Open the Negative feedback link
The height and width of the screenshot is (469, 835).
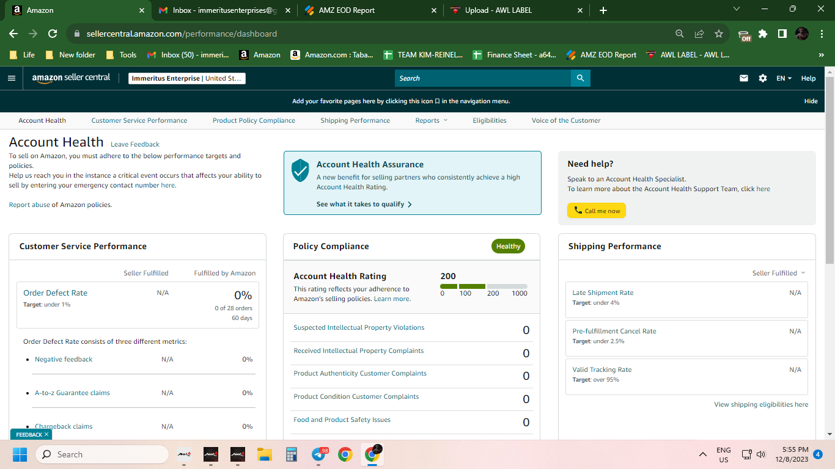[64, 359]
